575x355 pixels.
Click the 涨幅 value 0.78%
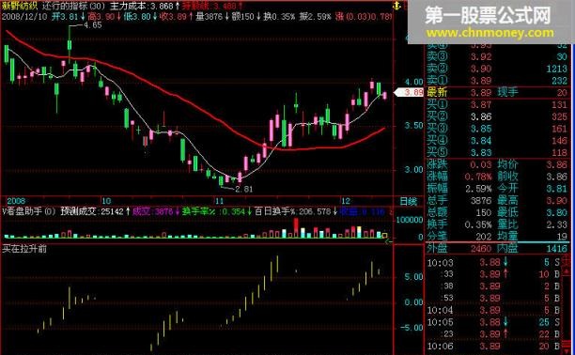coord(478,177)
